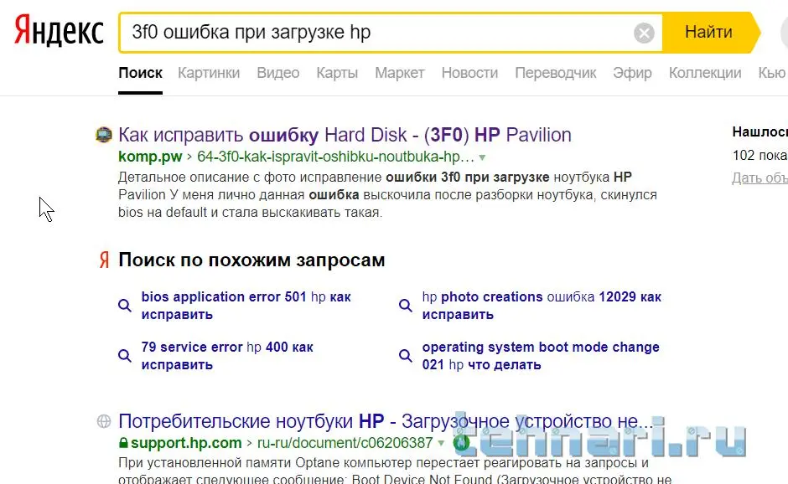Open the Маркет tab
The image size is (788, 484).
(x=400, y=74)
